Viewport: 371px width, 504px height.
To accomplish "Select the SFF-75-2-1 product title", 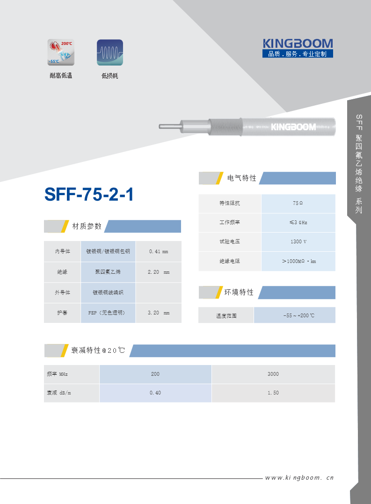I will [x=89, y=194].
